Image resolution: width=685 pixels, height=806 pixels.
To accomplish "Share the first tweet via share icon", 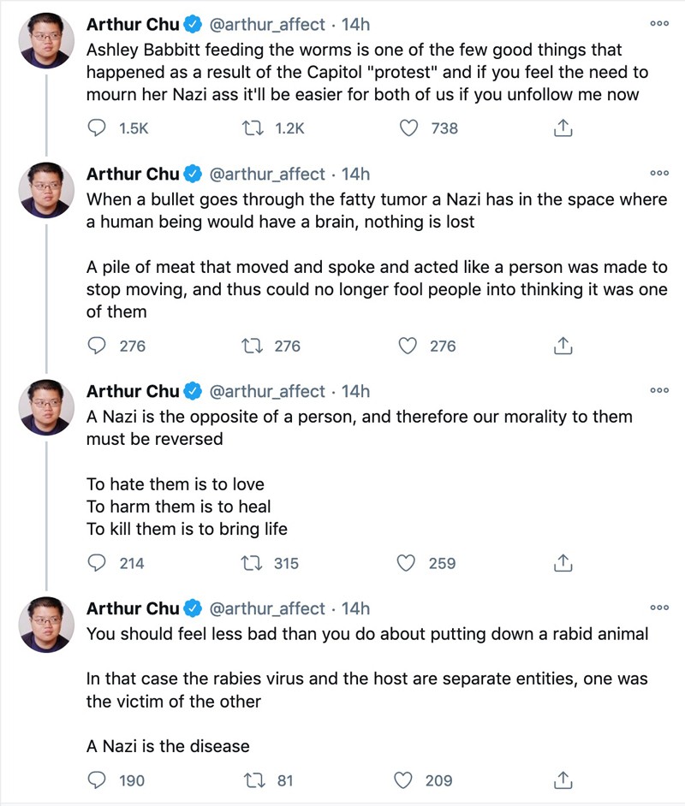I will coord(563,127).
